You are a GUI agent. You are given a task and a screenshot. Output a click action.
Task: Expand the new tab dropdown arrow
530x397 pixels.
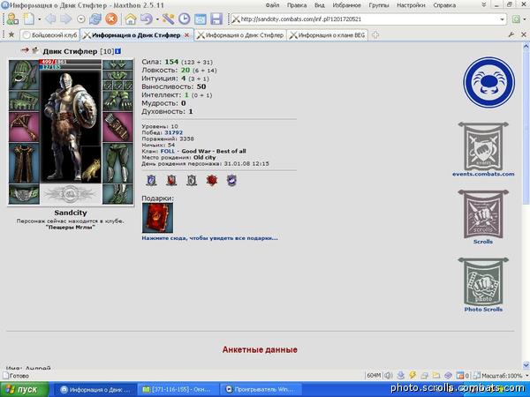[40, 19]
